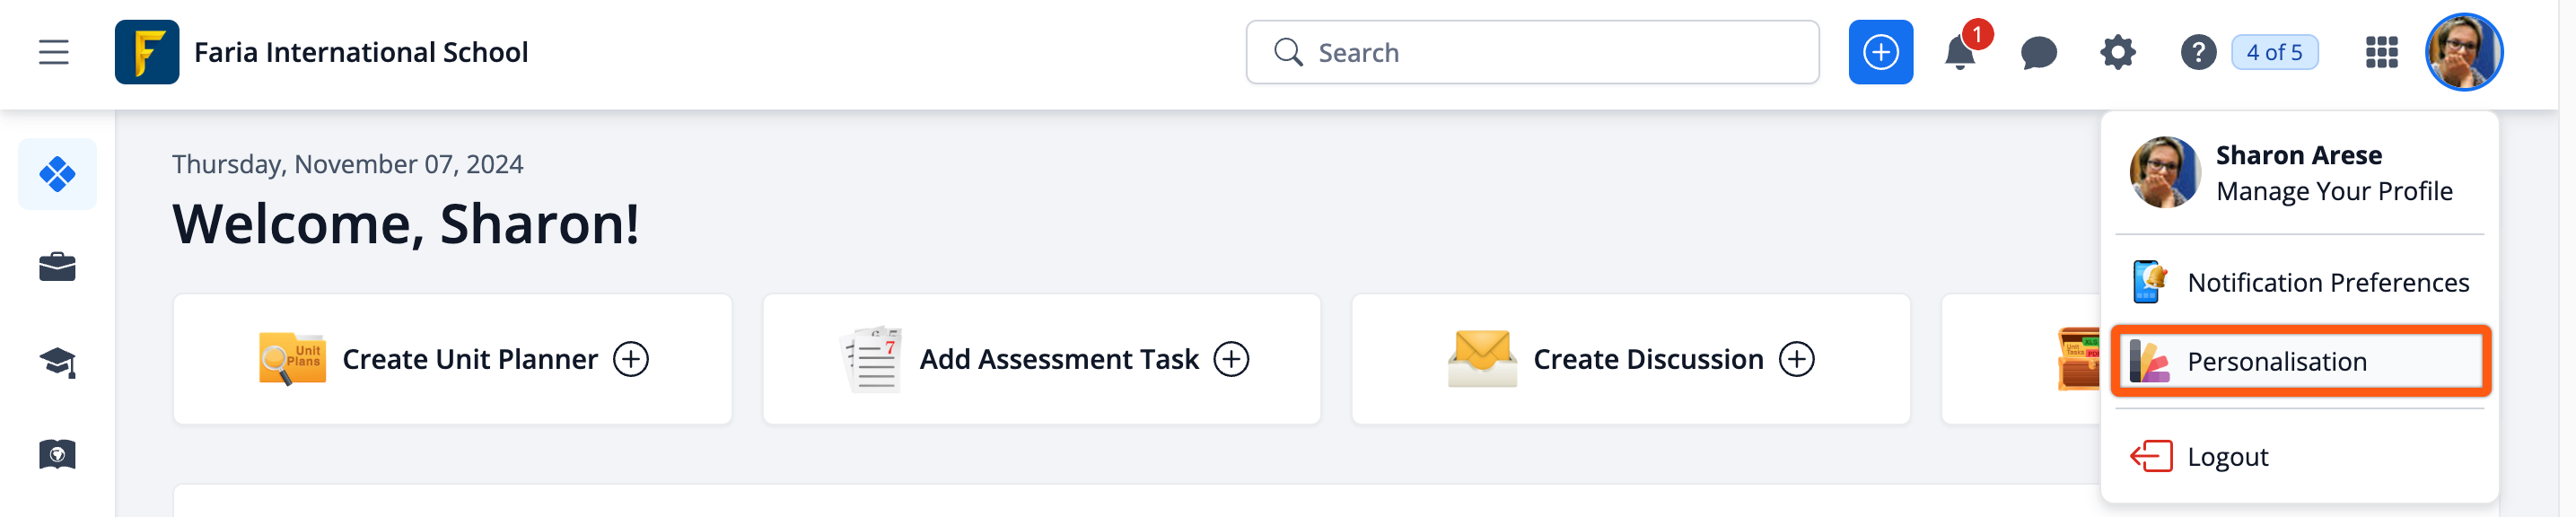This screenshot has width=2576, height=517.
Task: Choose Personalisation in the profile menu
Action: point(2300,361)
